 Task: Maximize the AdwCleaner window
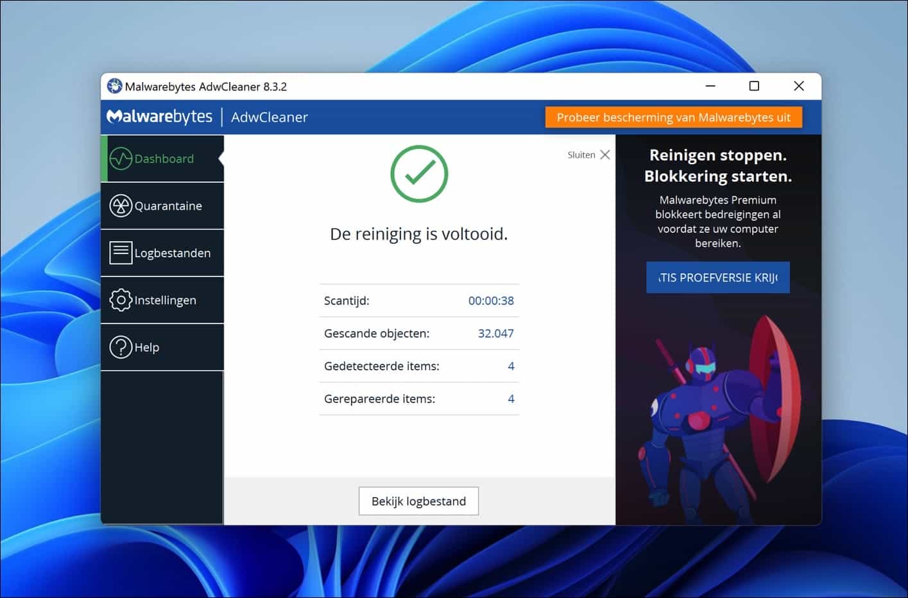click(x=753, y=85)
